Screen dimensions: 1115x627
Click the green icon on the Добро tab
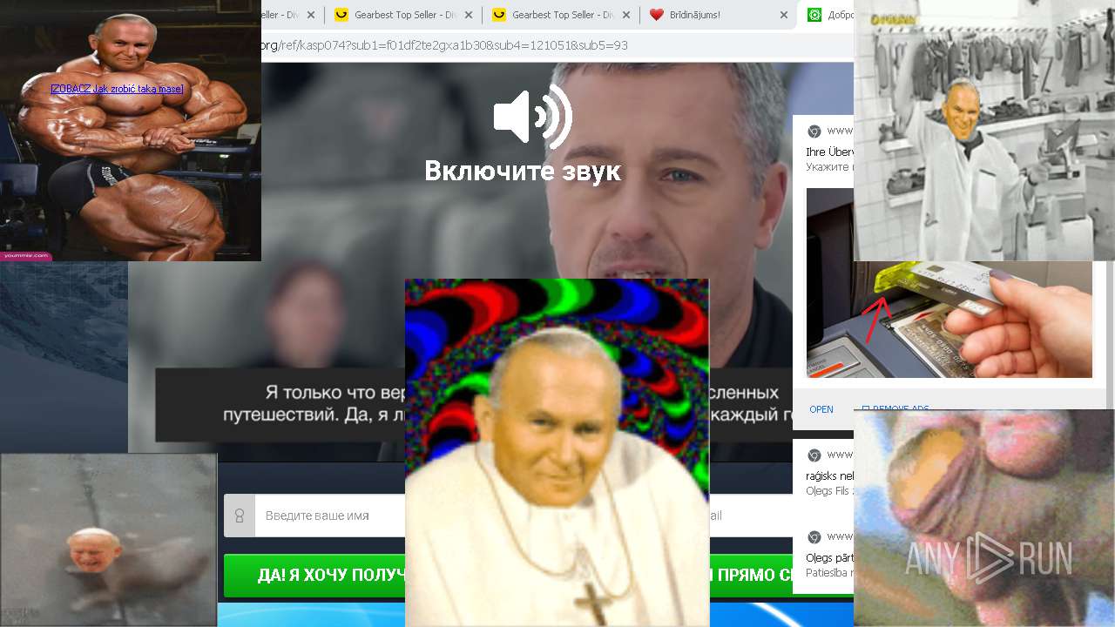814,15
